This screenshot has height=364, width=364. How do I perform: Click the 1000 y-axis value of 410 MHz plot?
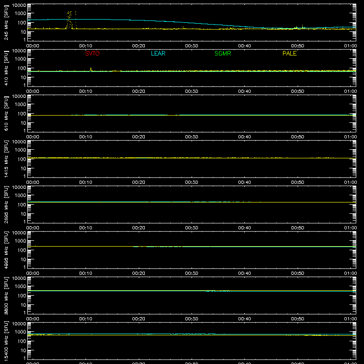tap(20, 59)
